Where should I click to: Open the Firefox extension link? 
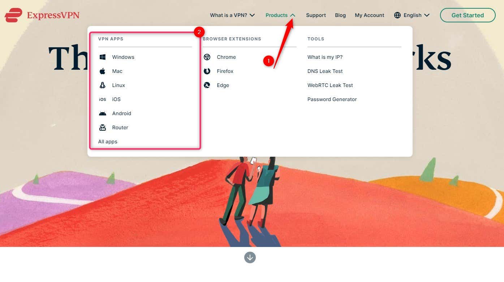pos(225,71)
